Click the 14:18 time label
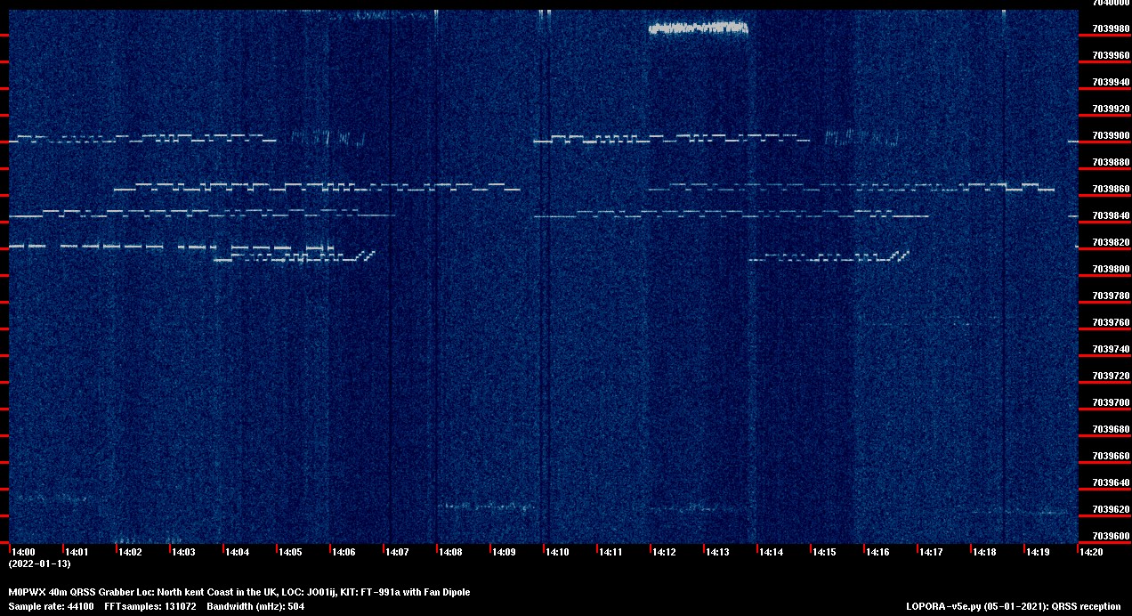 [x=984, y=553]
